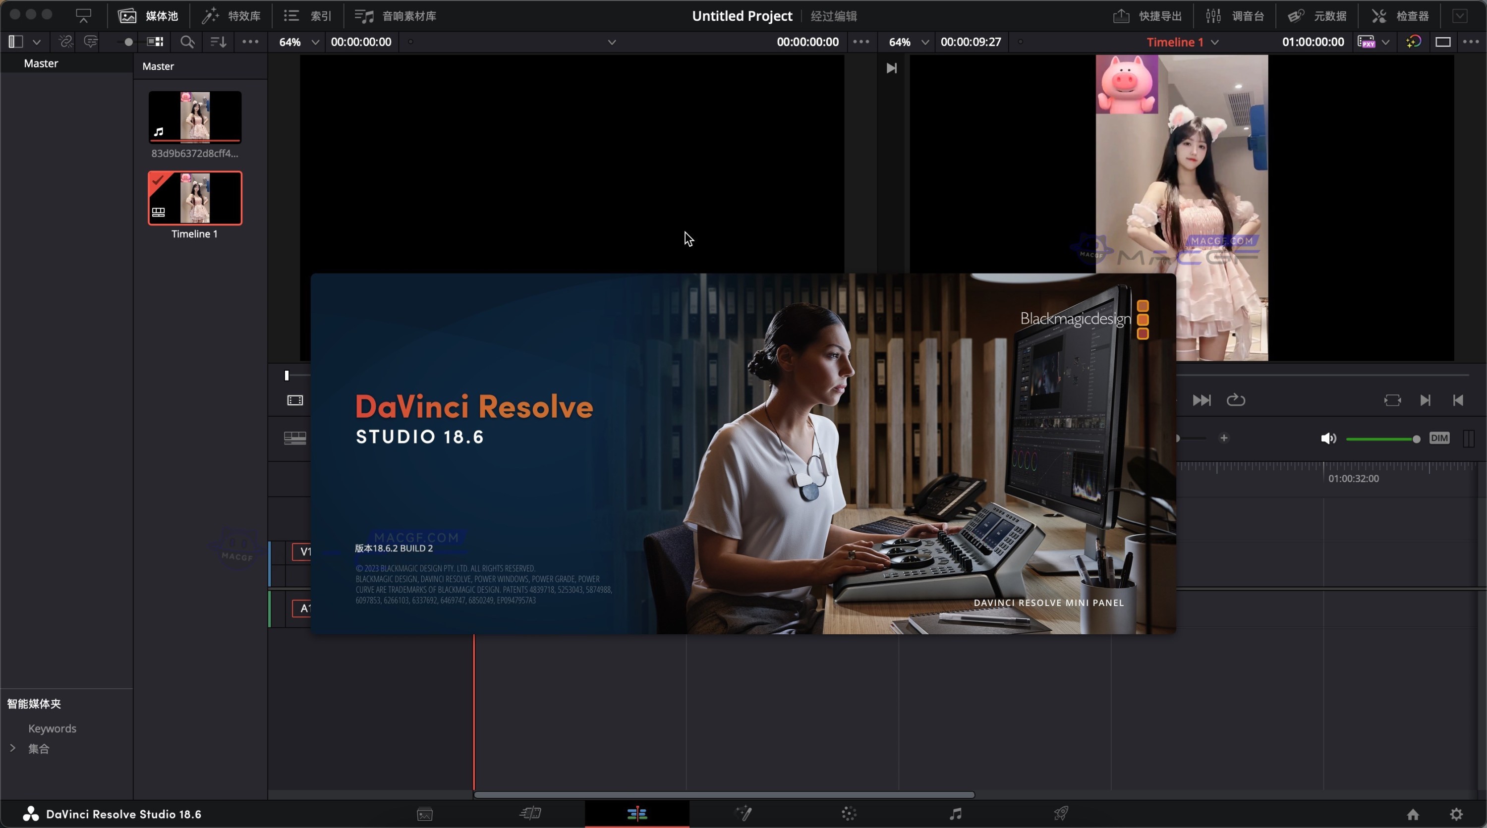The image size is (1487, 828).
Task: Click the search magnifier in media pool
Action: click(x=187, y=42)
